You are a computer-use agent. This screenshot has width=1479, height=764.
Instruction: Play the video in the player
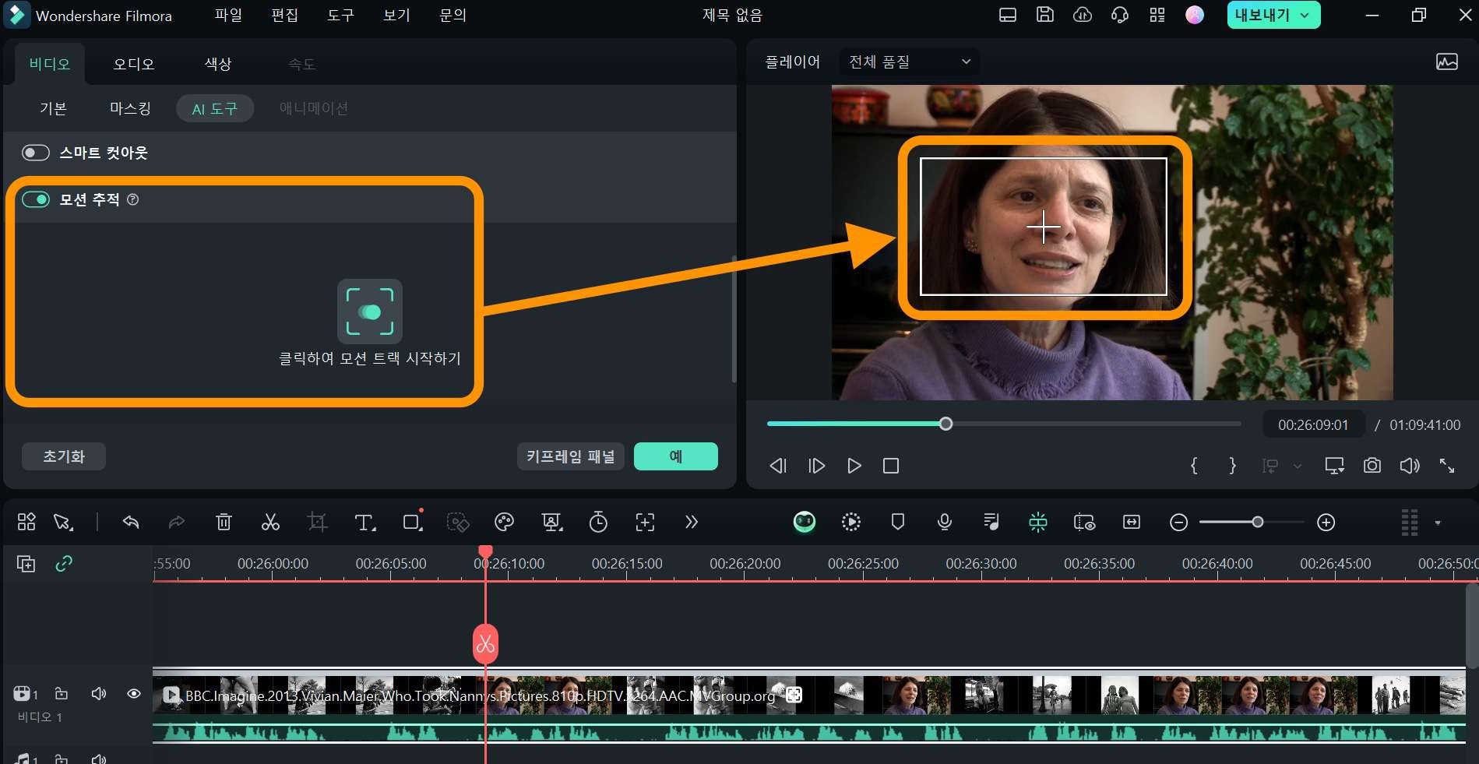click(x=854, y=466)
